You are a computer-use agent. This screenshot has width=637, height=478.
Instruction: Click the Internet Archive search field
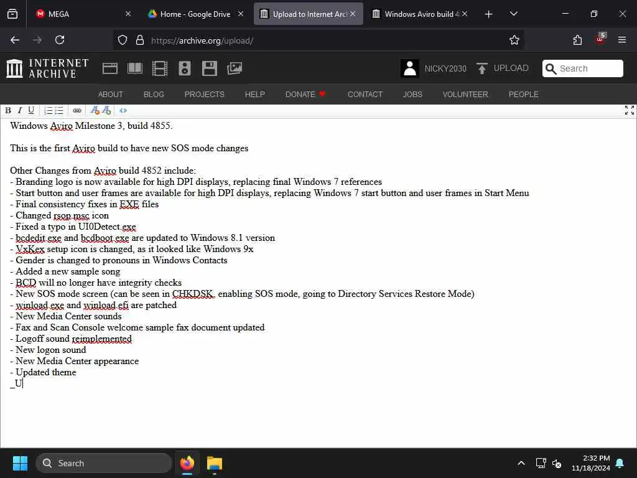[x=582, y=68]
